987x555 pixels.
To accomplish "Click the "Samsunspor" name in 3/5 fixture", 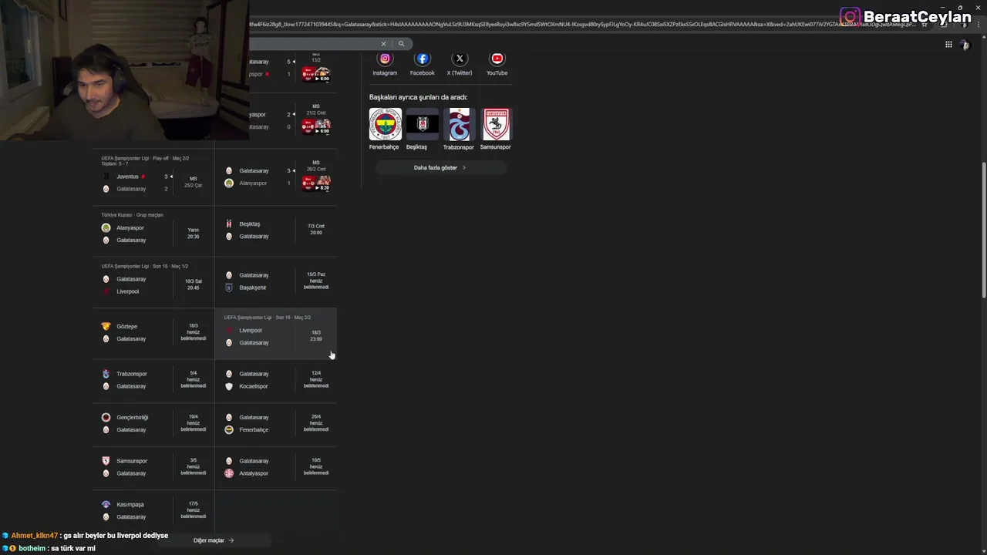I will tap(132, 461).
